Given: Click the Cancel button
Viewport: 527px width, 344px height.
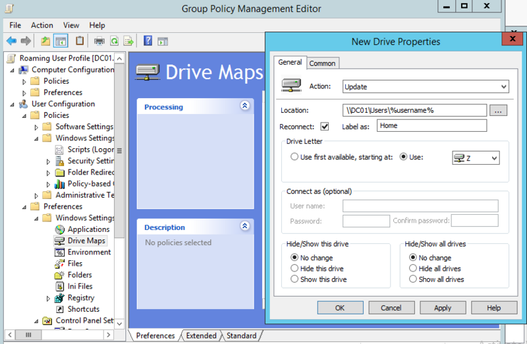Looking at the screenshot, I should [391, 308].
